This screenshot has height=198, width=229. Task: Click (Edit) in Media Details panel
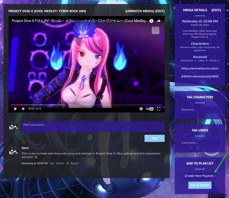[x=216, y=10]
